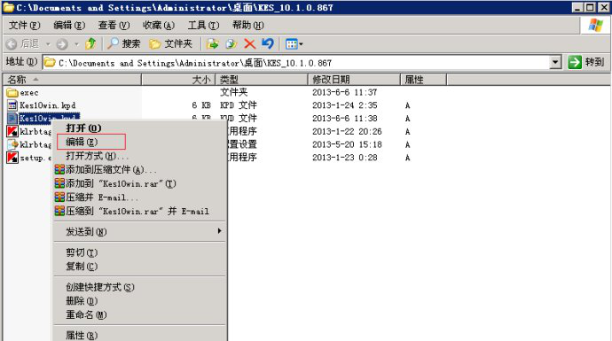Choose 添加到 "Kes10win.rar"(T) option

(139, 183)
